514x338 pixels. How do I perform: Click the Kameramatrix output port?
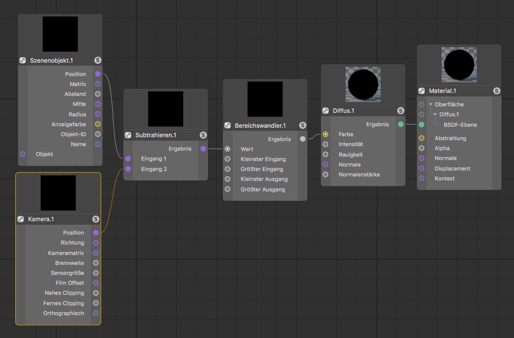point(96,253)
